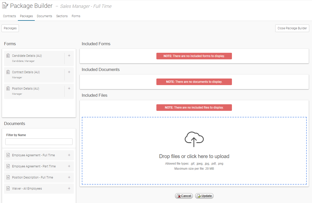Click the Package Builder document icon in header
The width and height of the screenshot is (312, 203).
(5, 6)
